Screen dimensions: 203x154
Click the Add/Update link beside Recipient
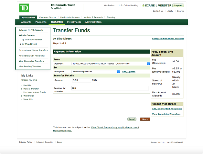[x=129, y=72]
